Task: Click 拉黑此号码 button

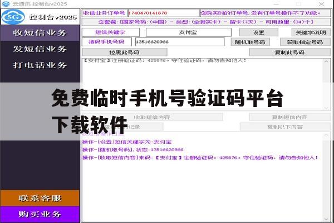Action: click(x=125, y=52)
